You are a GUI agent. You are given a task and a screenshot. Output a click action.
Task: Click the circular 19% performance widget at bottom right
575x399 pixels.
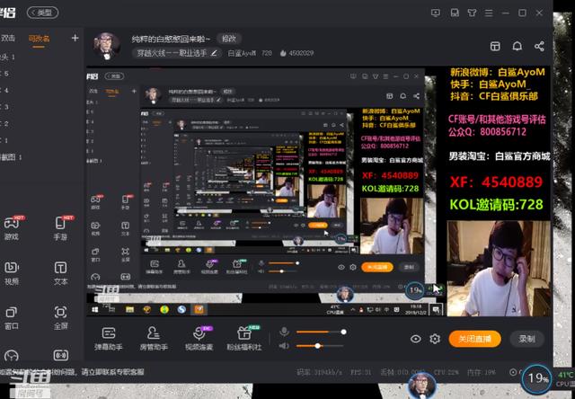point(537,378)
